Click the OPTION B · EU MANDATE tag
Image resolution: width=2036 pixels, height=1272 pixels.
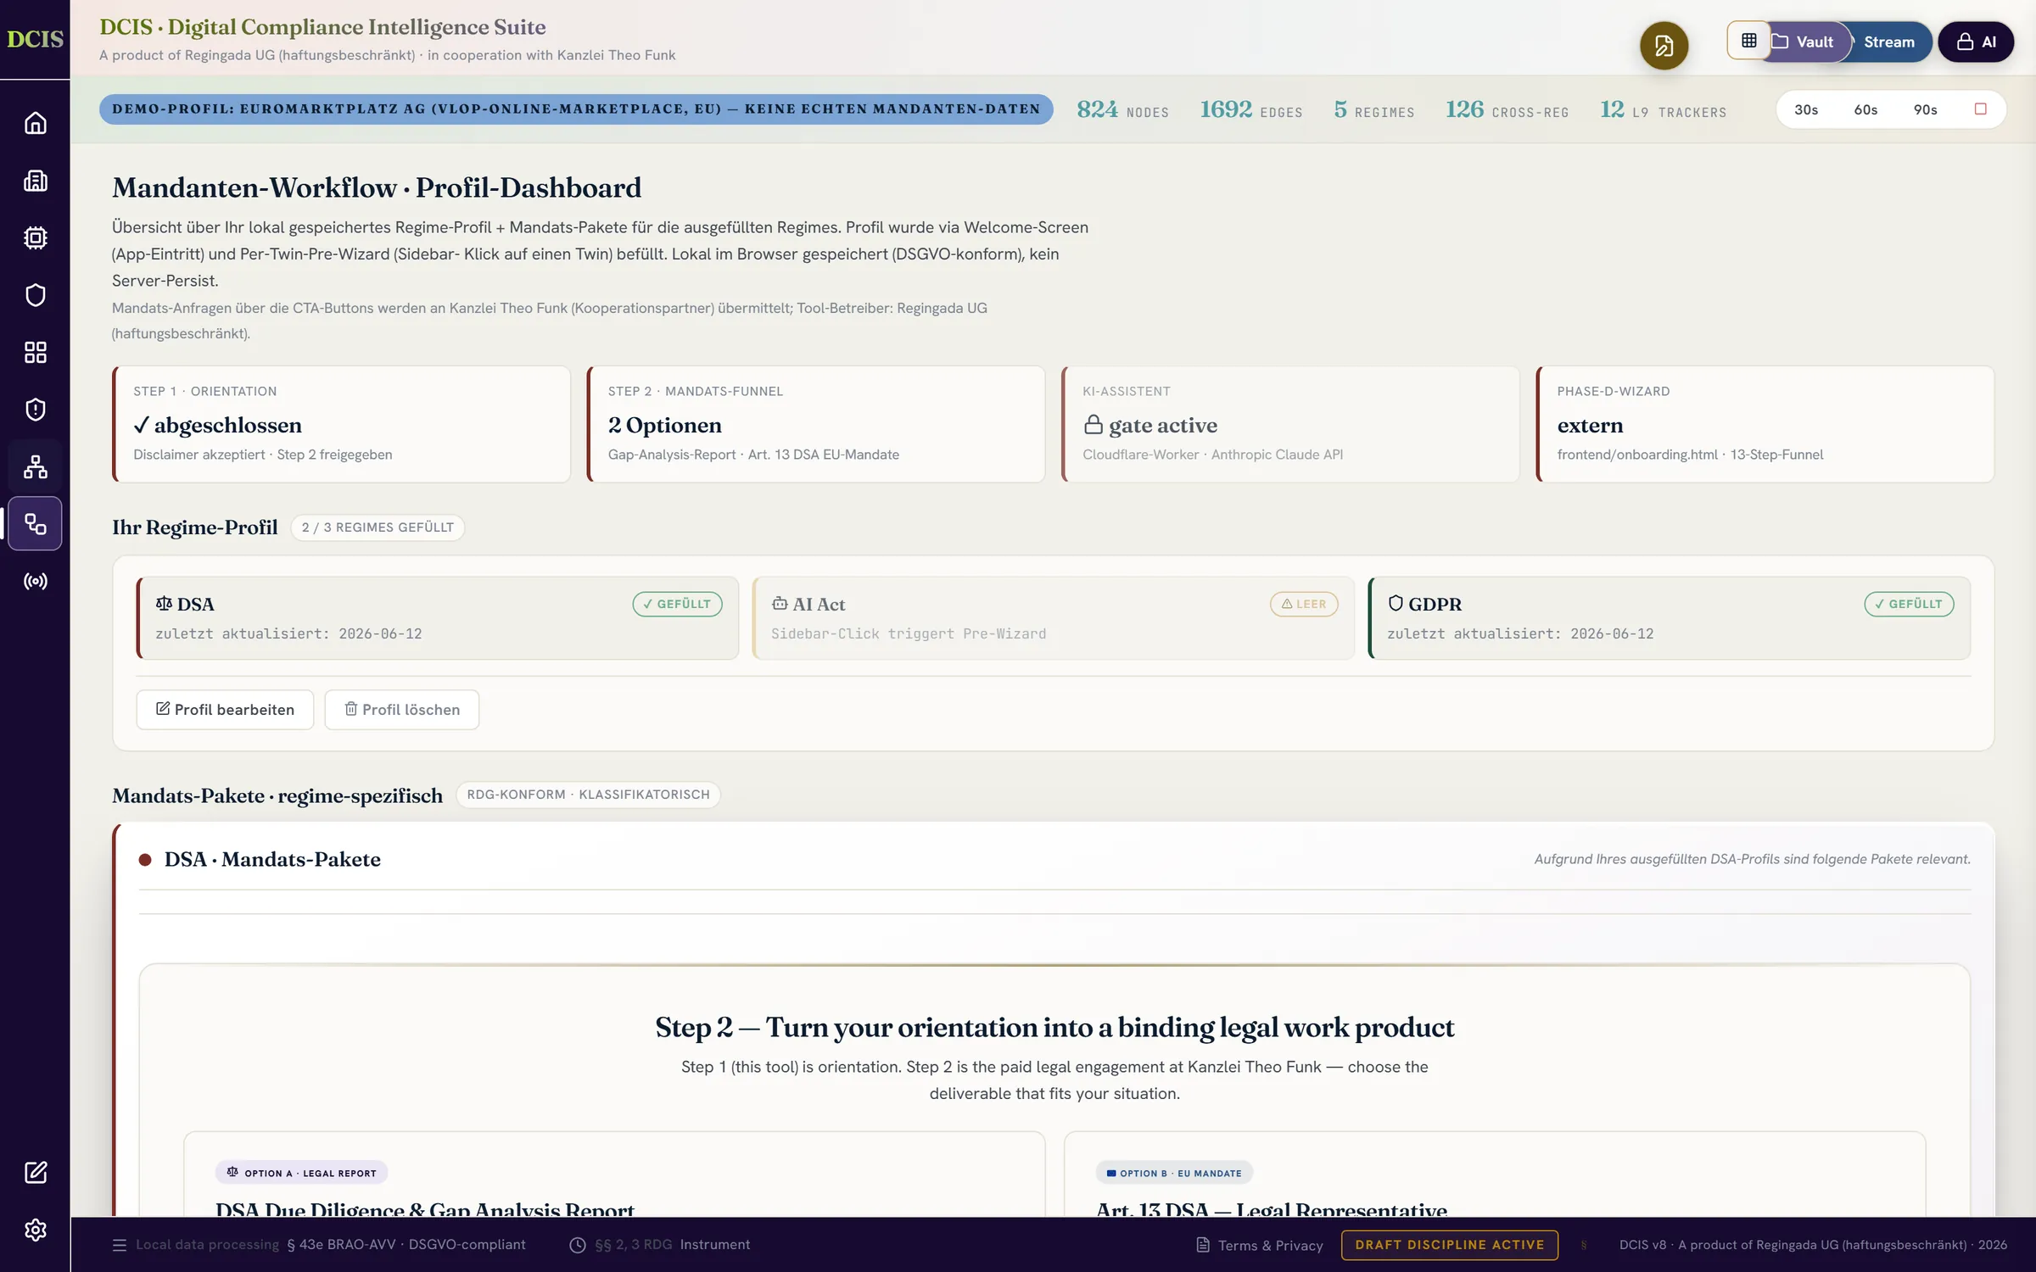tap(1174, 1173)
